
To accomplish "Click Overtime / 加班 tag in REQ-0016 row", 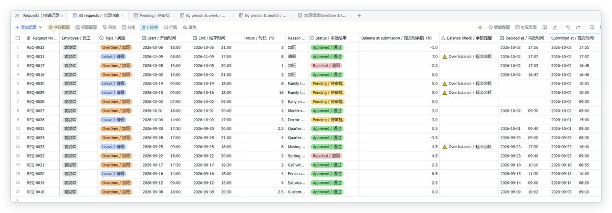I will click(116, 74).
